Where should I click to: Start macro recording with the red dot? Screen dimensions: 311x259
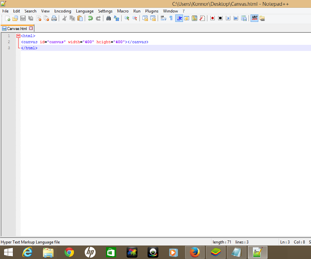coord(212,19)
